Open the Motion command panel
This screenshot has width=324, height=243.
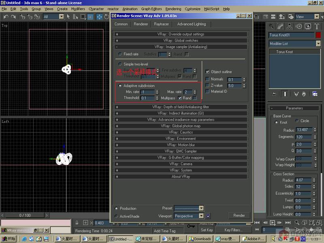tap(298, 26)
